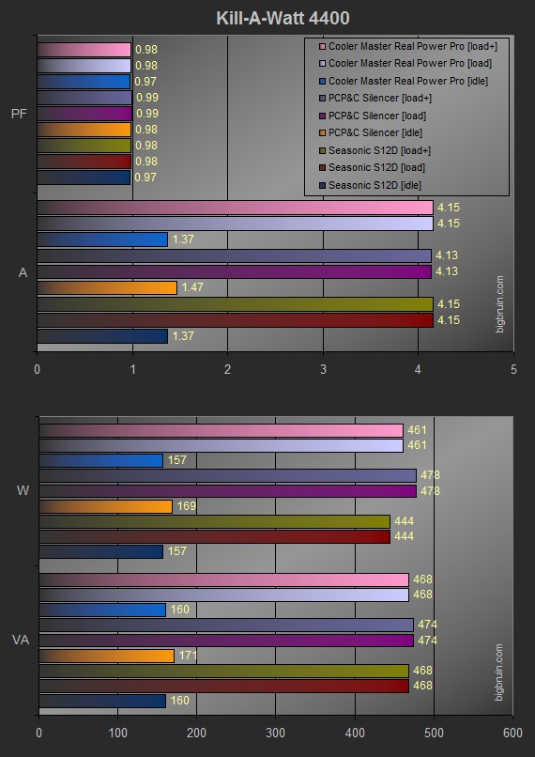Click the pink Cooler Master load+ bar in A group
Image resolution: width=535 pixels, height=757 pixels.
(235, 208)
